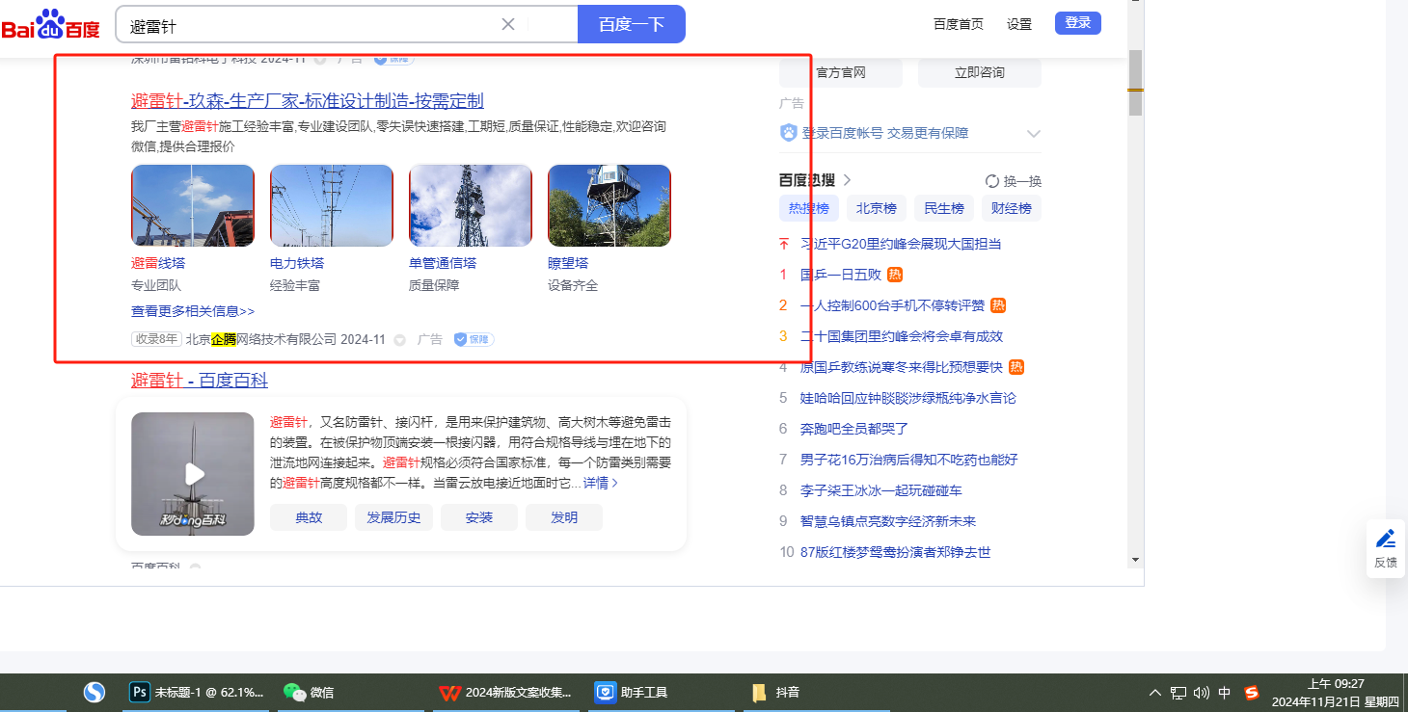
Task: Open the WPS 2024新版文案收集 taskbar item
Action: 506,692
